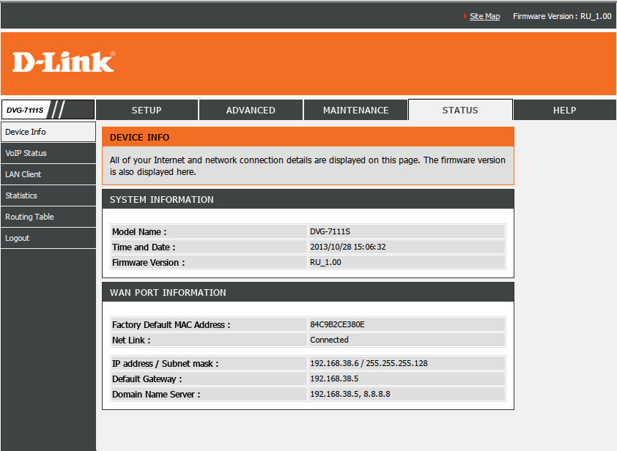Click the Net Link label

click(131, 340)
